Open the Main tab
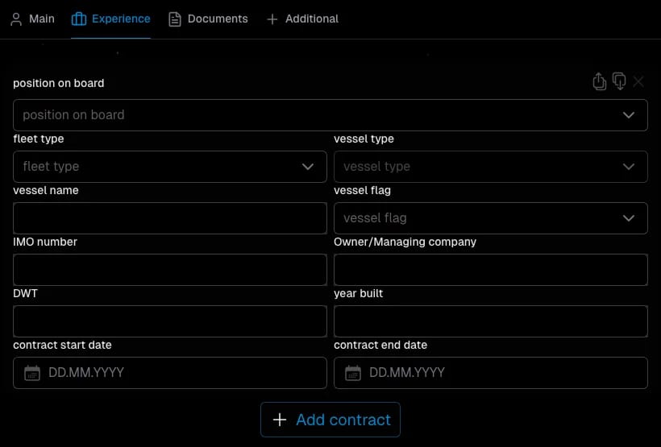This screenshot has height=447, width=661. tap(32, 19)
